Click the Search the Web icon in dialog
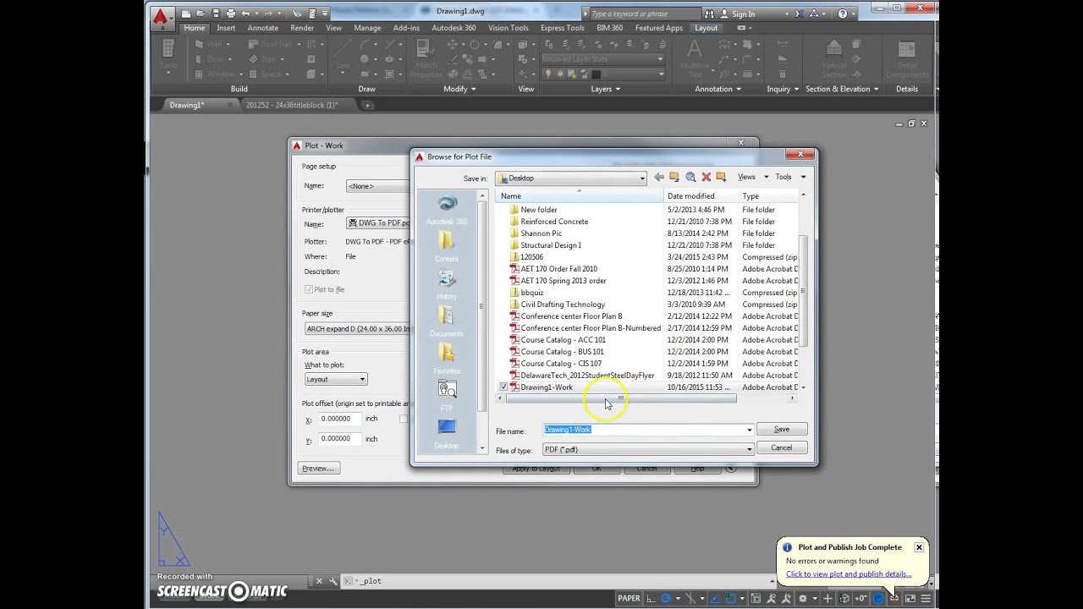The height and width of the screenshot is (609, 1083). coord(690,177)
